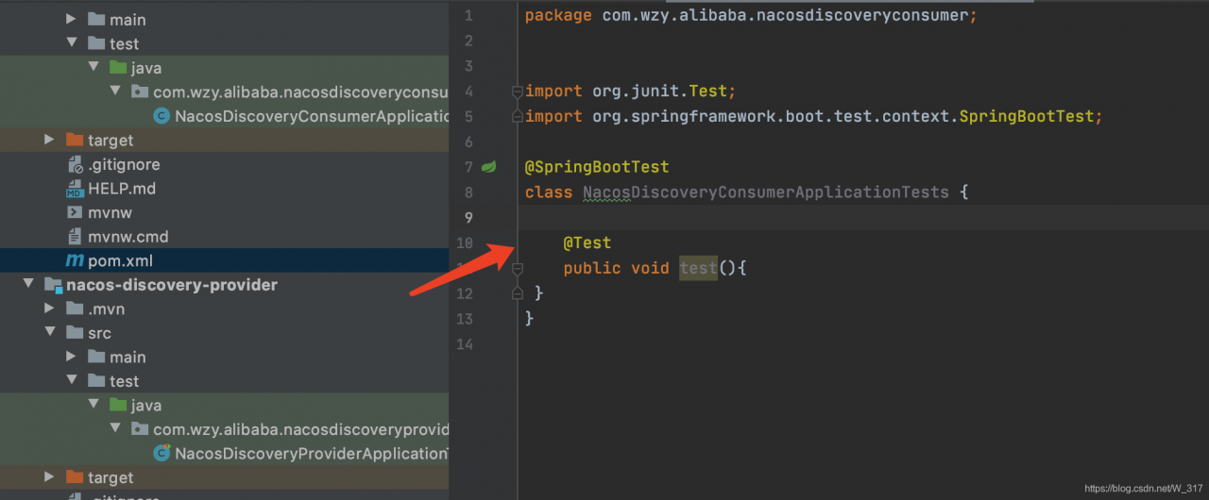Select the src folder row

(x=224, y=333)
